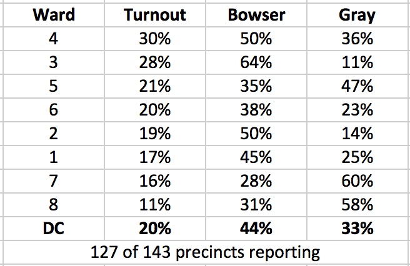Click Ward 7 Bowser cell showing 28%

point(256,181)
